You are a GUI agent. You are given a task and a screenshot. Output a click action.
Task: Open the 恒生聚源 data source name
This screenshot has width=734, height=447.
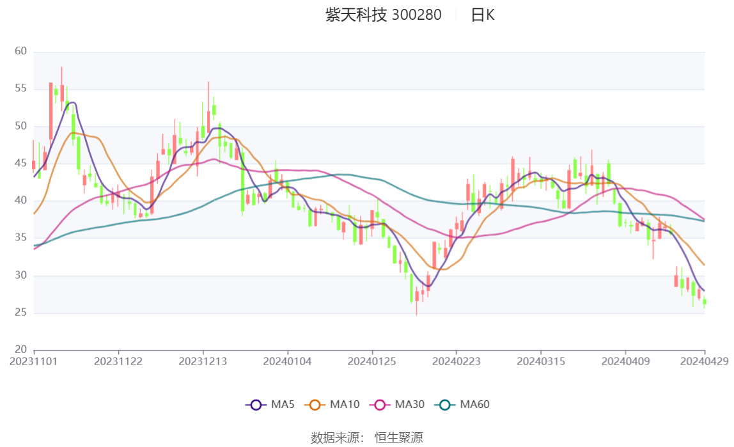point(399,438)
